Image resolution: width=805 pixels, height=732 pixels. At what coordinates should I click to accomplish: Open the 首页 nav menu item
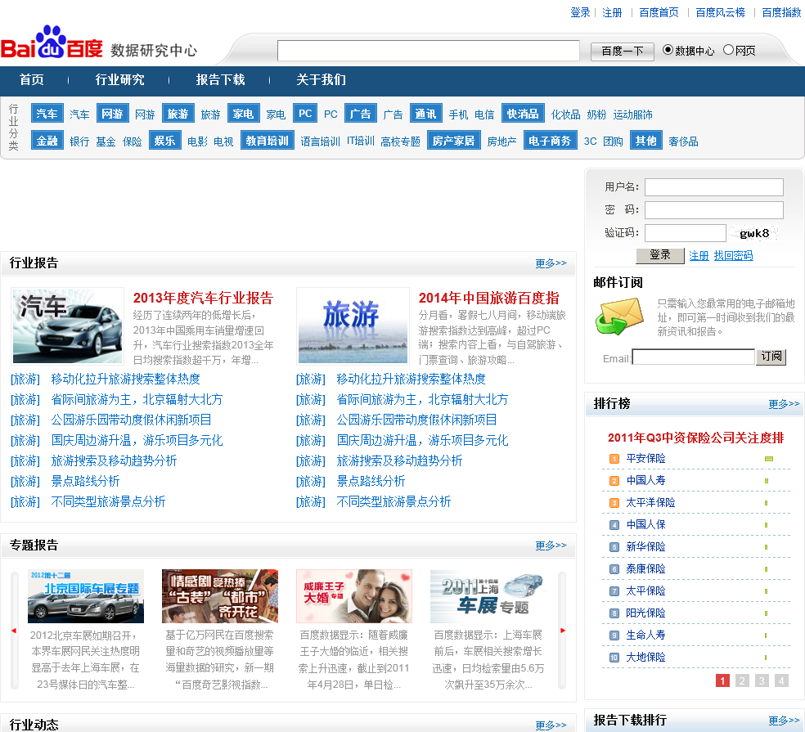click(32, 79)
